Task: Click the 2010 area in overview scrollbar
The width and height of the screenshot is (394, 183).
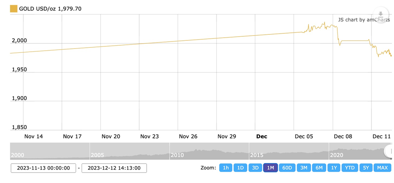Action: point(178,155)
